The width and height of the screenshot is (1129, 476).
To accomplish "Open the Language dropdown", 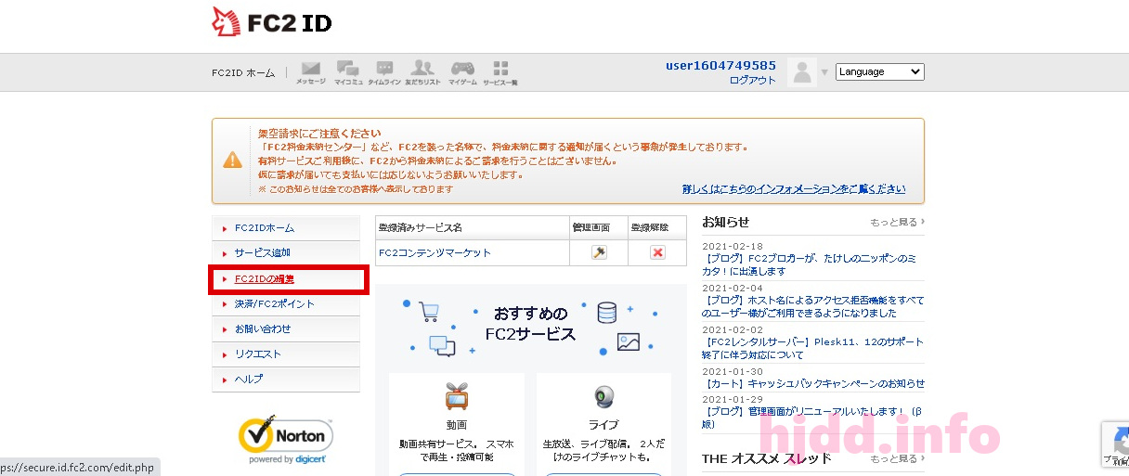I will coord(880,71).
